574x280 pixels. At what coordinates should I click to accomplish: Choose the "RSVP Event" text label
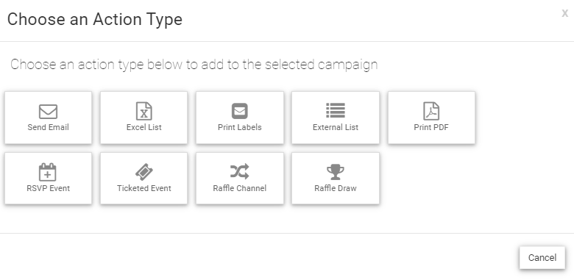click(x=48, y=188)
